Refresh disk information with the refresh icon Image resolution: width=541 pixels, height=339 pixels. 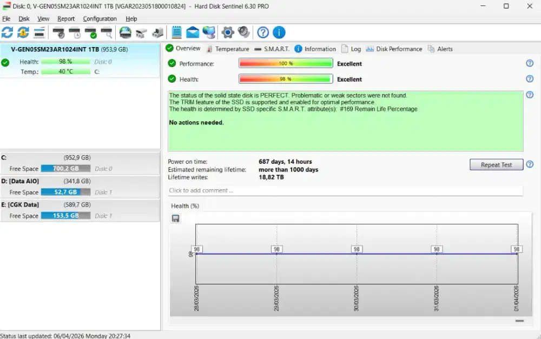[x=7, y=32]
